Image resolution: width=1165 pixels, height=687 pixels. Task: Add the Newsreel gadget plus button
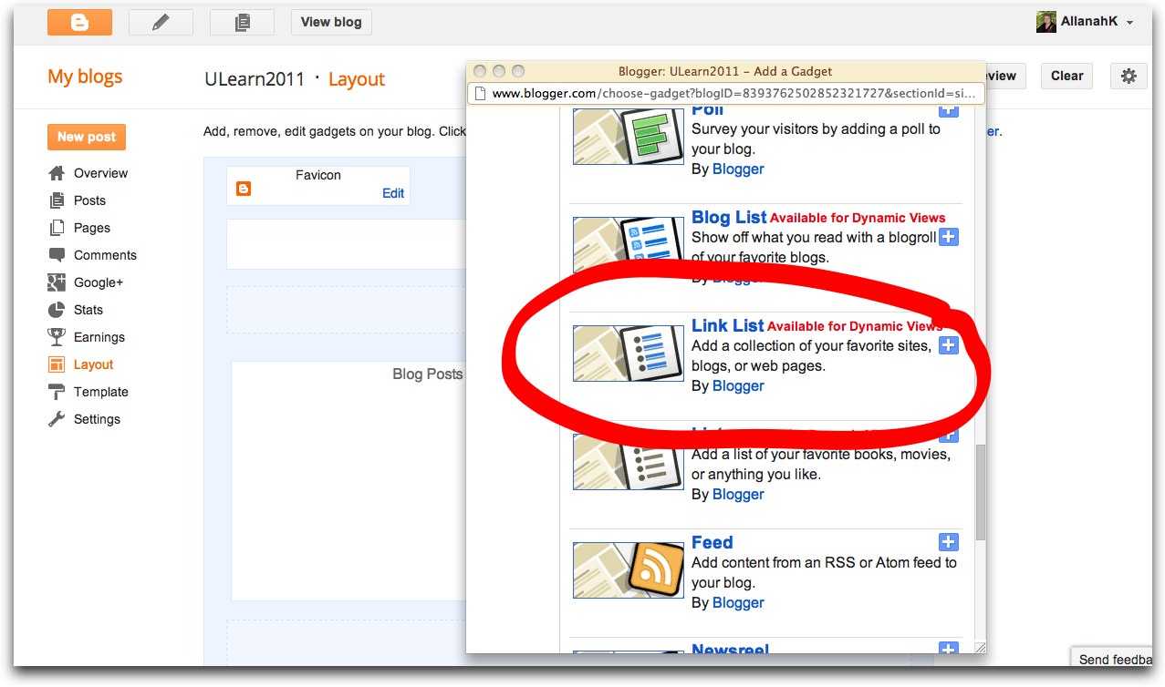pyautogui.click(x=949, y=649)
